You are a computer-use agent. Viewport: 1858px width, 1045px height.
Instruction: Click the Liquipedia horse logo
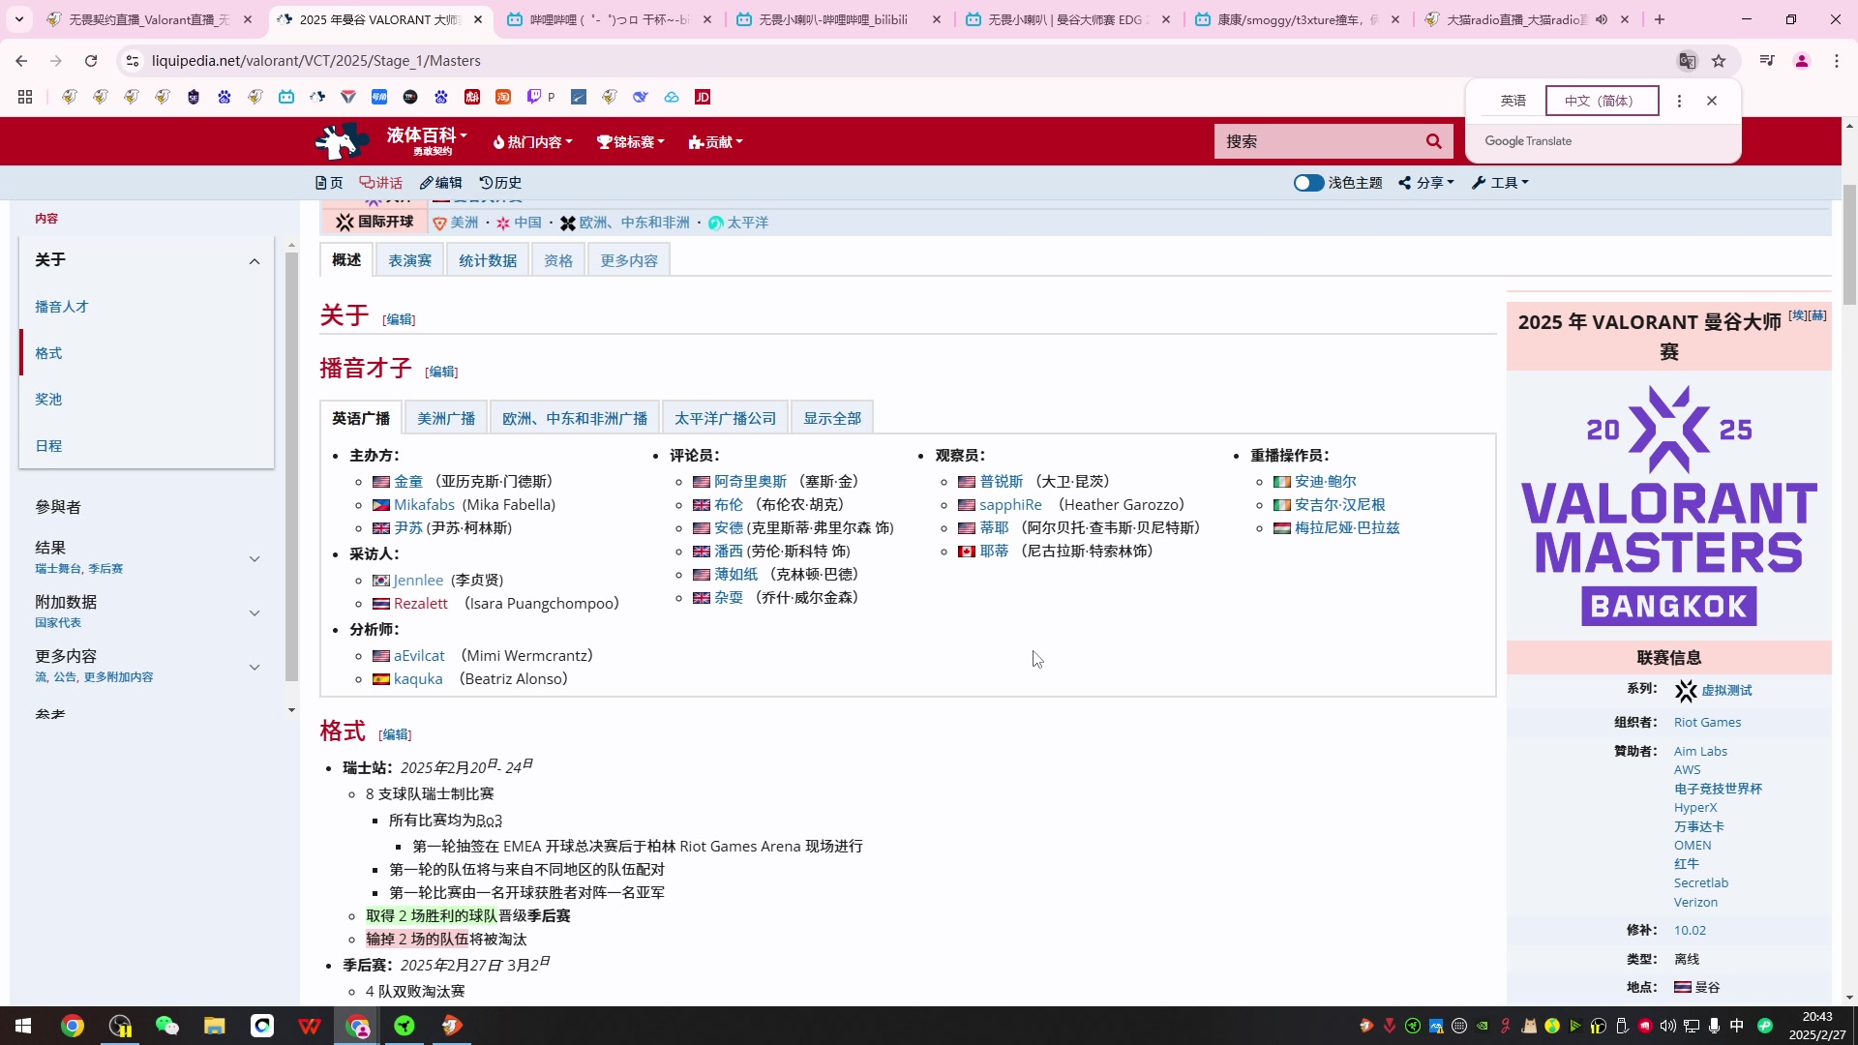tap(341, 141)
